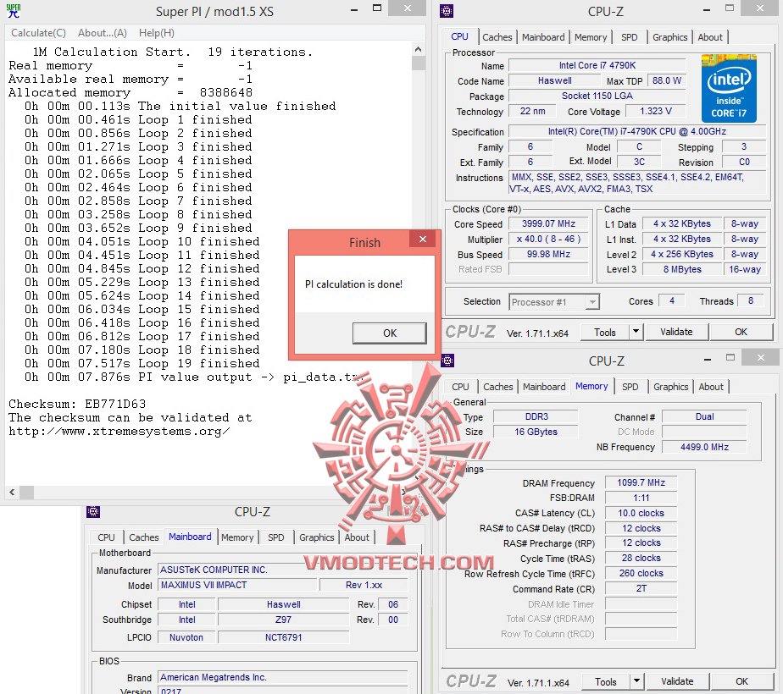Open the Memory tab in top CPU-Z window
Image resolution: width=783 pixels, height=694 pixels.
[x=591, y=37]
